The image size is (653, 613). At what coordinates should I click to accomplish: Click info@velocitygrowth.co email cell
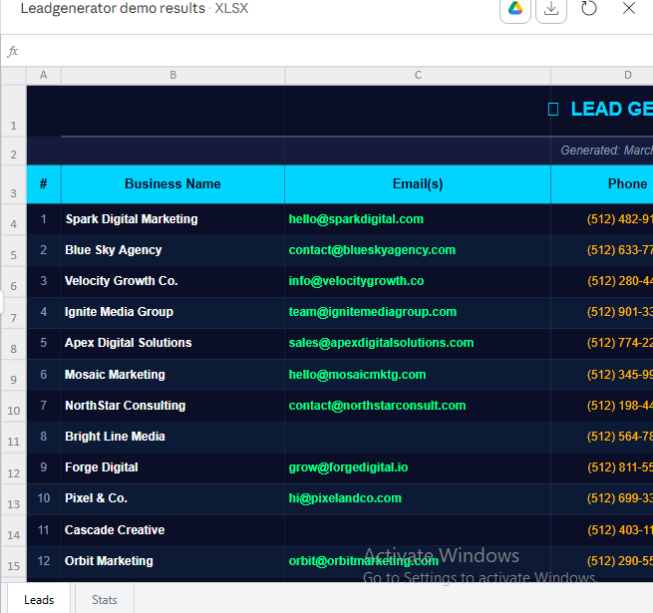tap(418, 281)
